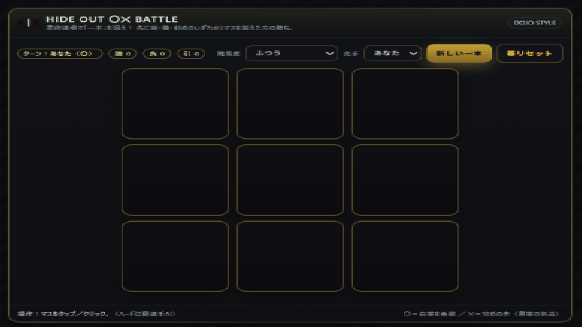Place a mark in the top-left cell
Viewport: 582px width, 327px height.
pyautogui.click(x=175, y=104)
